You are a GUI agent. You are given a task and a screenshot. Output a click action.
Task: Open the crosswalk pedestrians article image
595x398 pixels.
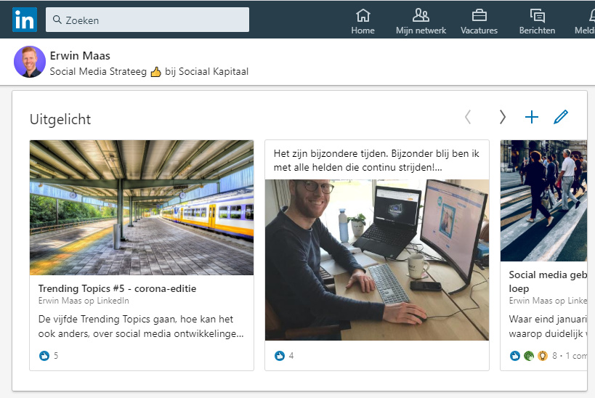543,200
